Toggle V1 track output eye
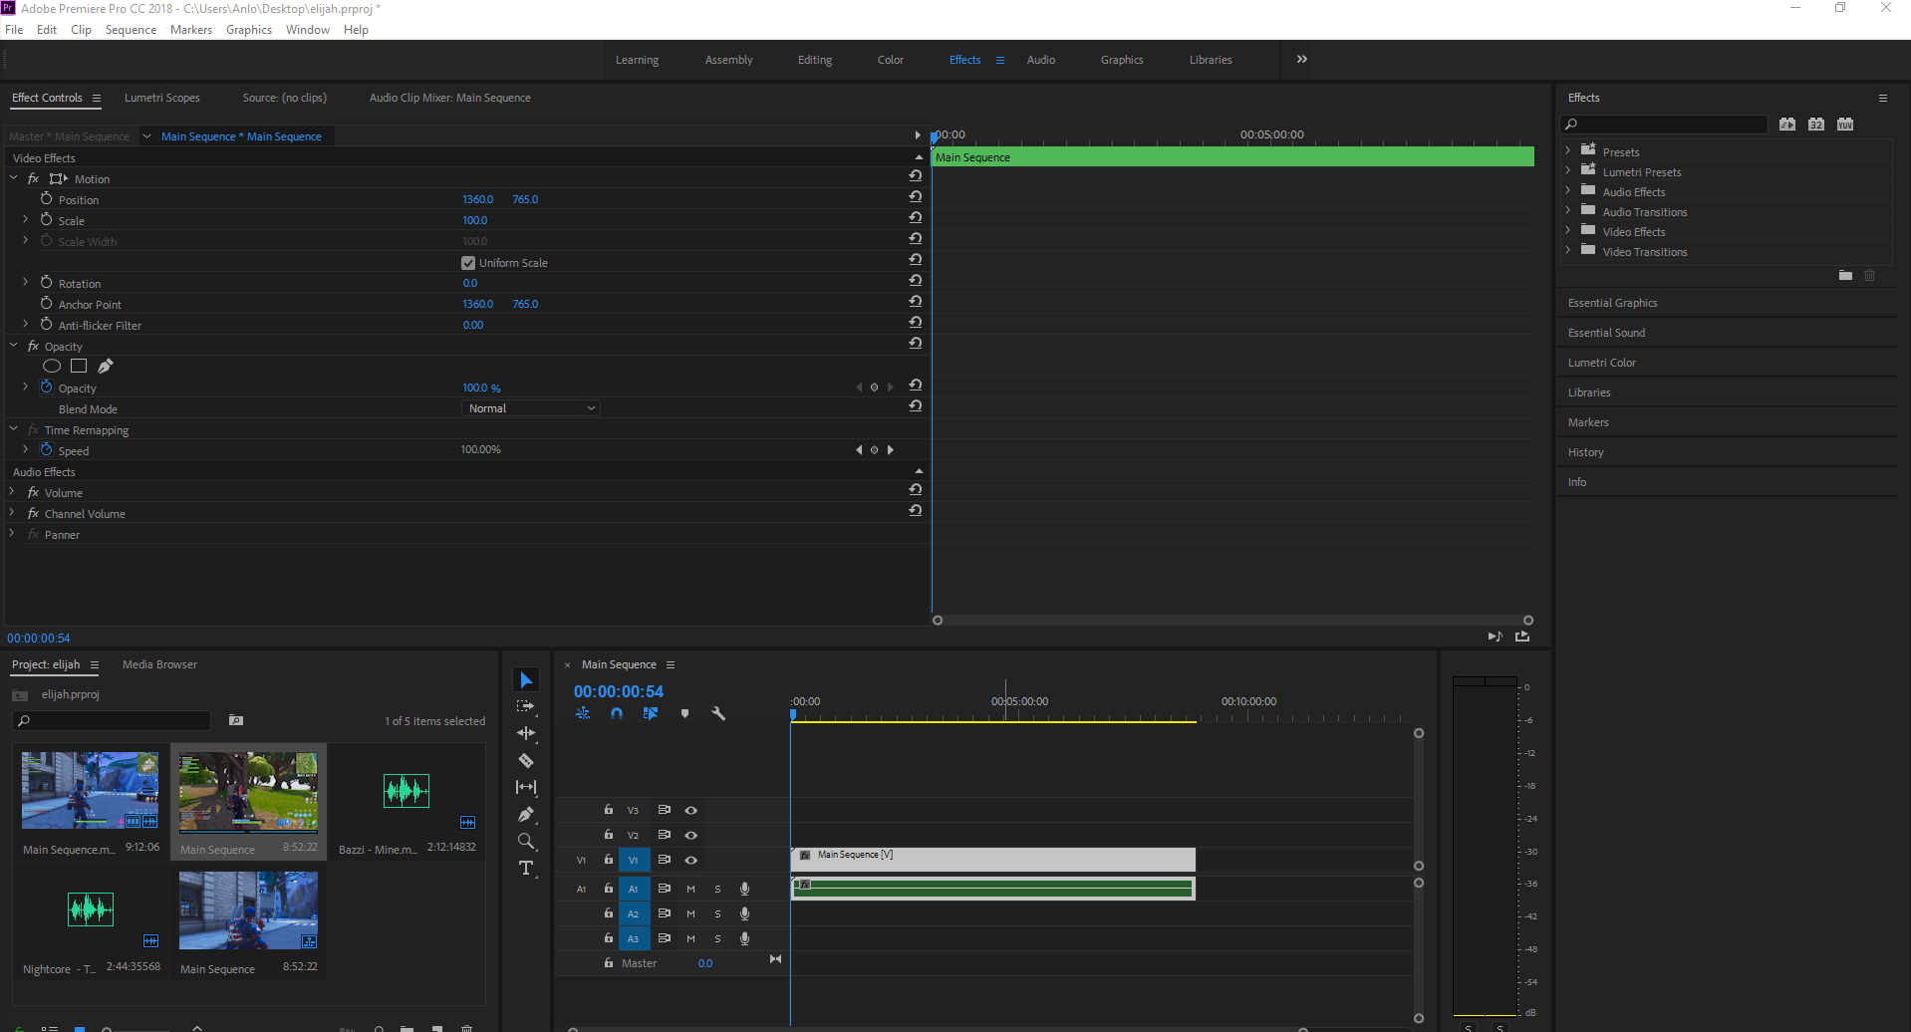 coord(690,861)
